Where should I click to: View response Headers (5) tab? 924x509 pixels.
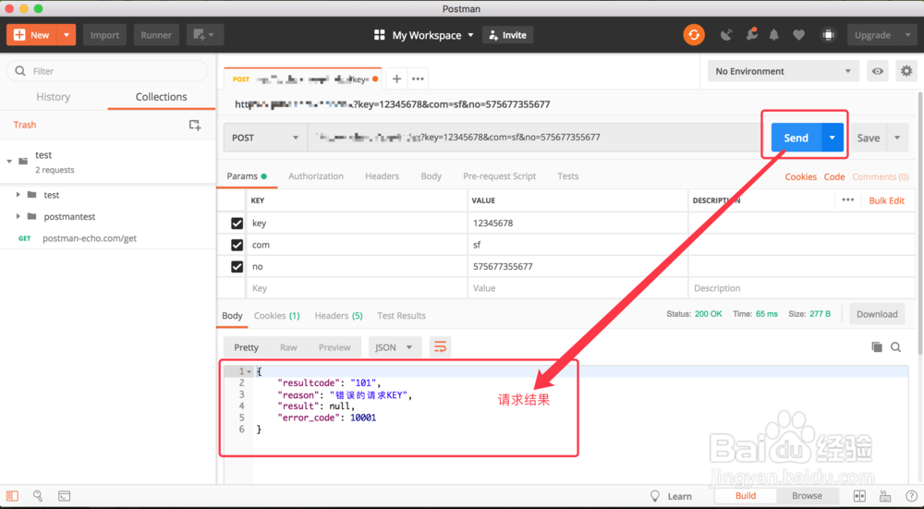[x=338, y=316]
